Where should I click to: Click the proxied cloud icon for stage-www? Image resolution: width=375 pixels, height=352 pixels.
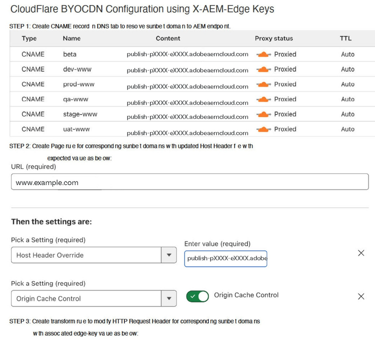tap(263, 114)
